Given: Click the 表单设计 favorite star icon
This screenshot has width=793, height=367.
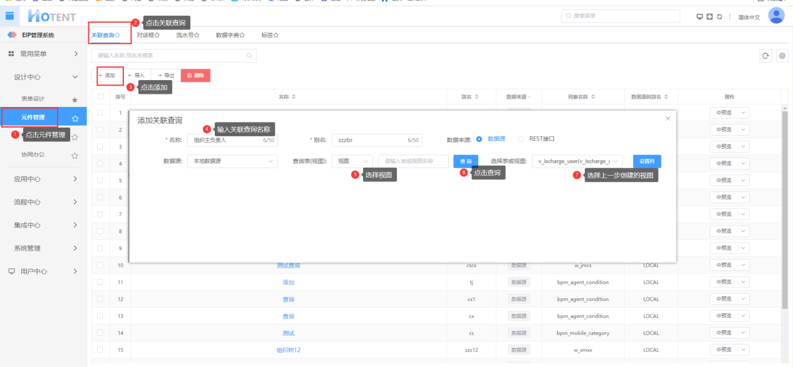Looking at the screenshot, I should point(74,99).
